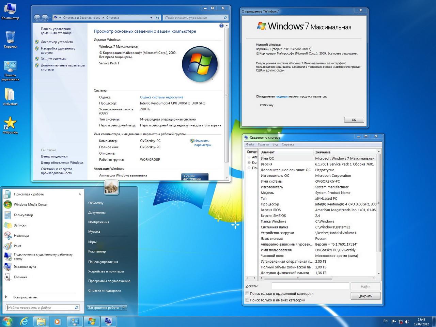Open the network icon in the system tray

[x=401, y=322]
